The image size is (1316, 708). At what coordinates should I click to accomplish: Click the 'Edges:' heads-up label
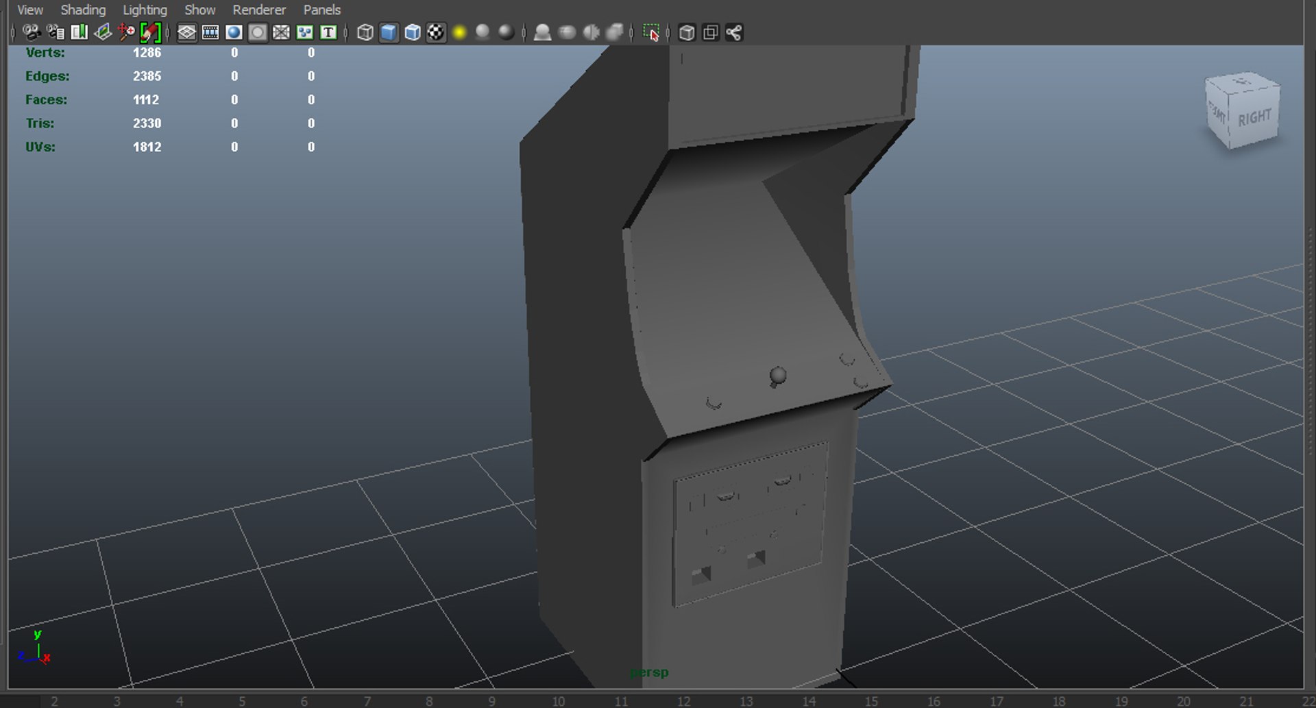tap(47, 76)
